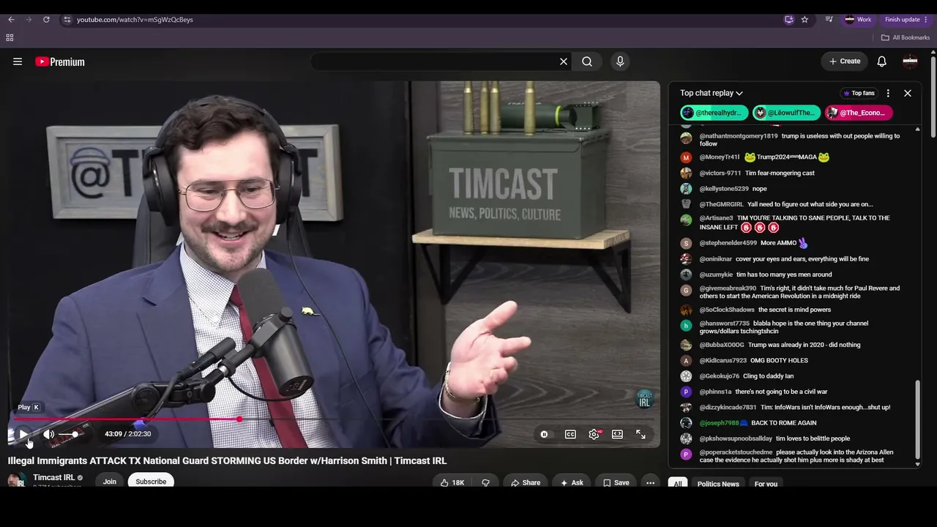Screen dimensions: 937x527
Task: View site information icon in address bar
Action: 67,20
